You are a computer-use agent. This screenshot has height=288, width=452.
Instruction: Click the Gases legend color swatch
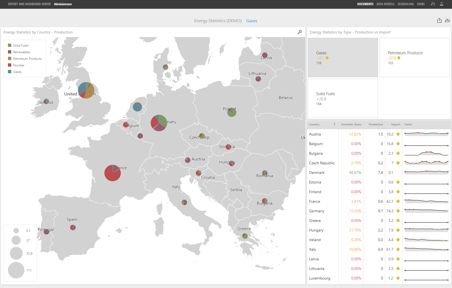pyautogui.click(x=10, y=72)
